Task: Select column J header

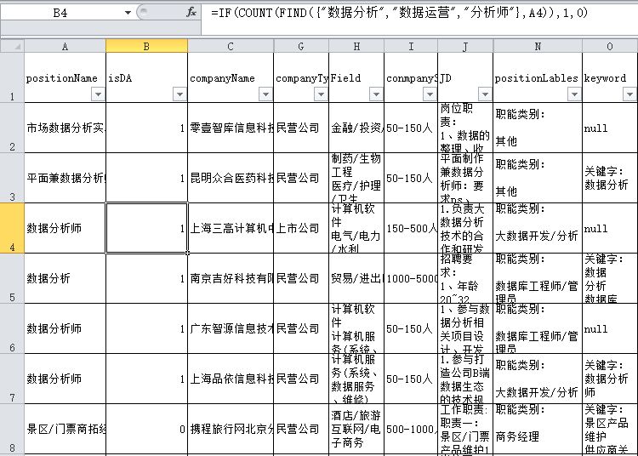Action: point(465,46)
